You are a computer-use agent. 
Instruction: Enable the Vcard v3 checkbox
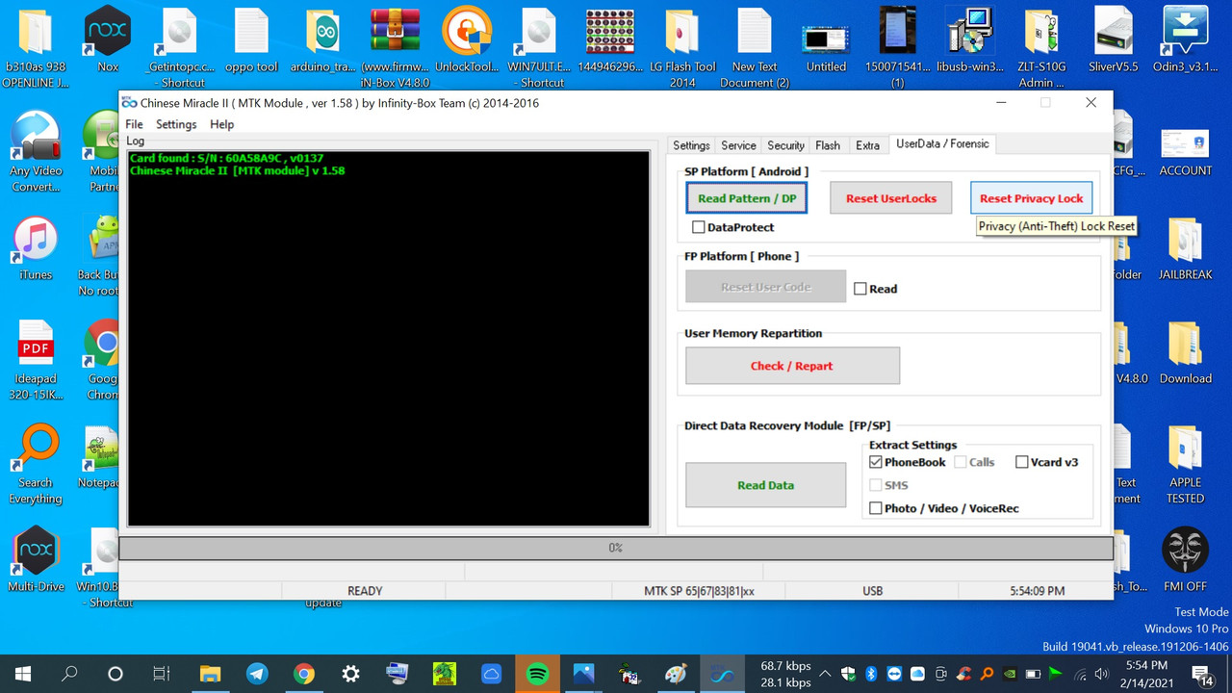tap(1022, 462)
